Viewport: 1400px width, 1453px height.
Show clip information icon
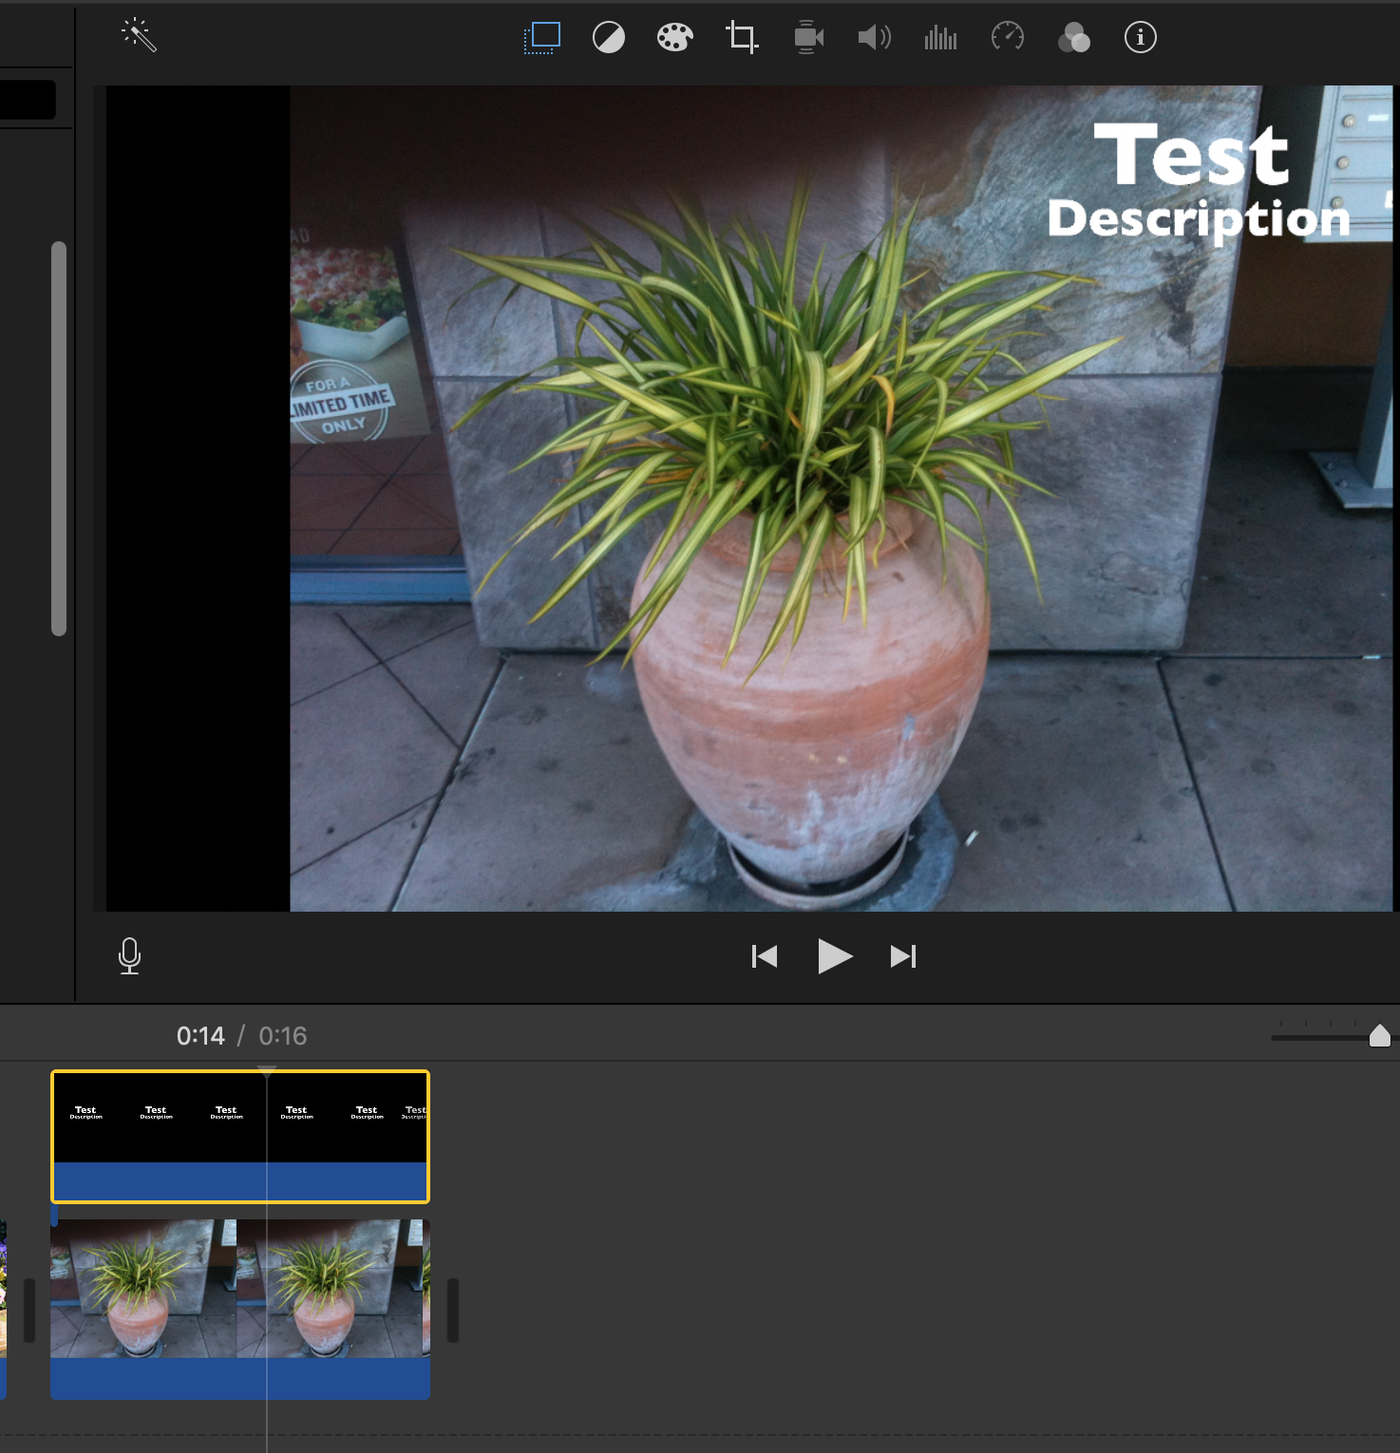coord(1140,38)
